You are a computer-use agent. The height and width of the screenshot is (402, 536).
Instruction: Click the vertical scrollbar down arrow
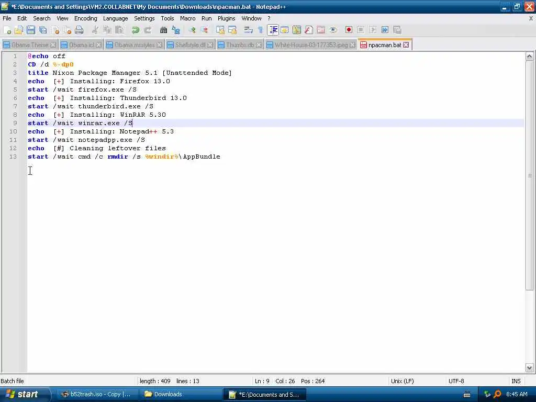[x=530, y=368]
